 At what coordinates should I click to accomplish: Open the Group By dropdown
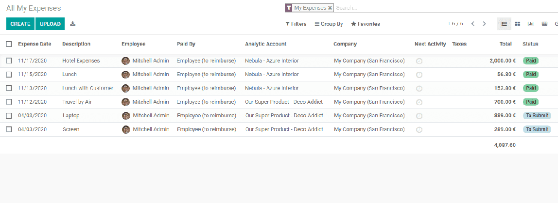(x=329, y=24)
